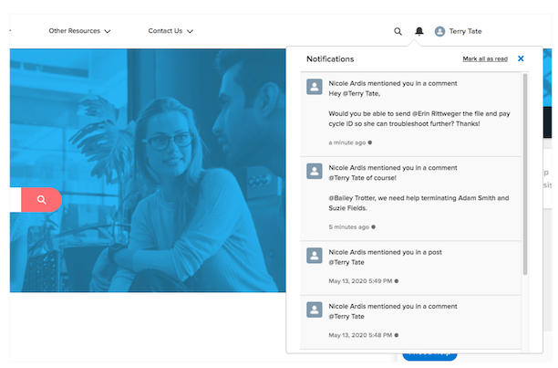Open notification about sending Erin Rittweger the file
Viewport: 558px width, 368px height.
(410, 114)
